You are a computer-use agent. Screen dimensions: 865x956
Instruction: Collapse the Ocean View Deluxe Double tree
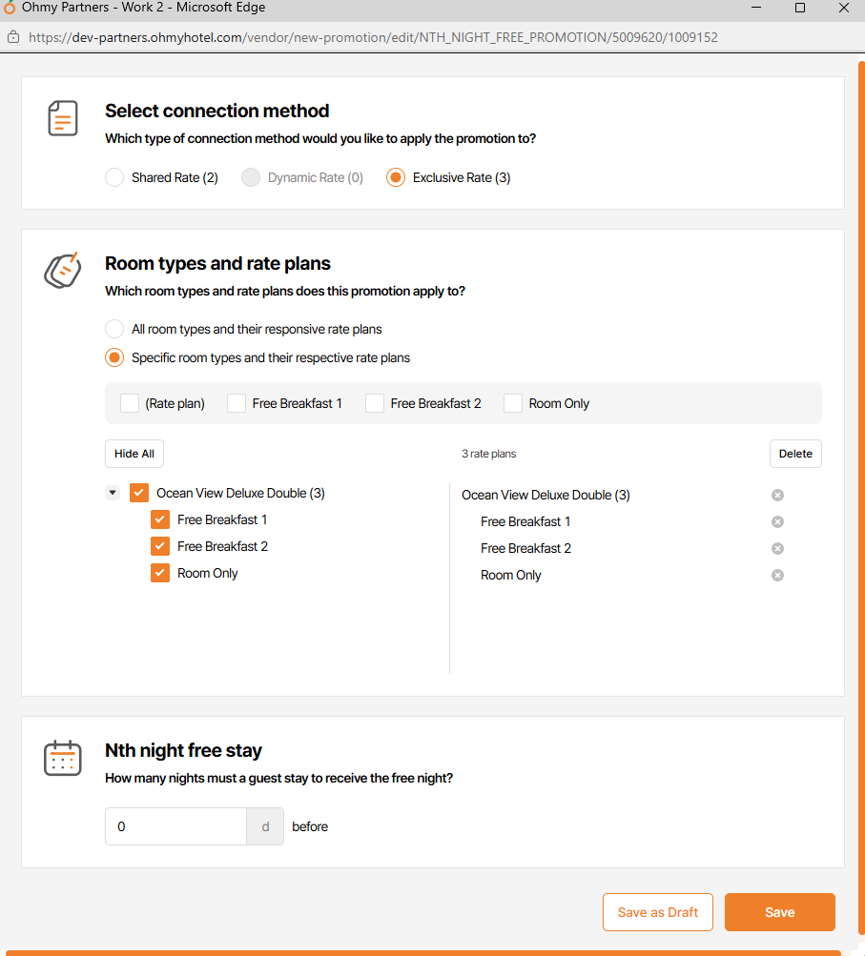pyautogui.click(x=113, y=493)
